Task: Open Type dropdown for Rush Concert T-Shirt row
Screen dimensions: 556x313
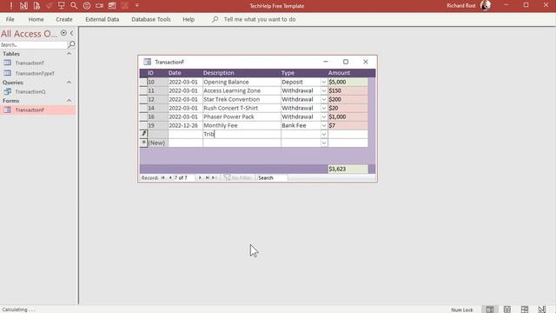Action: [x=323, y=108]
